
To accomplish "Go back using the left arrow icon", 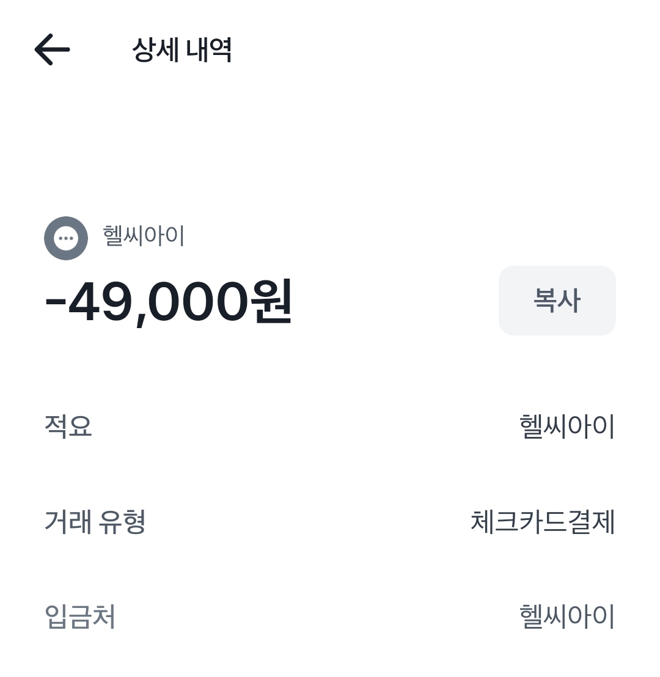I will tap(53, 49).
